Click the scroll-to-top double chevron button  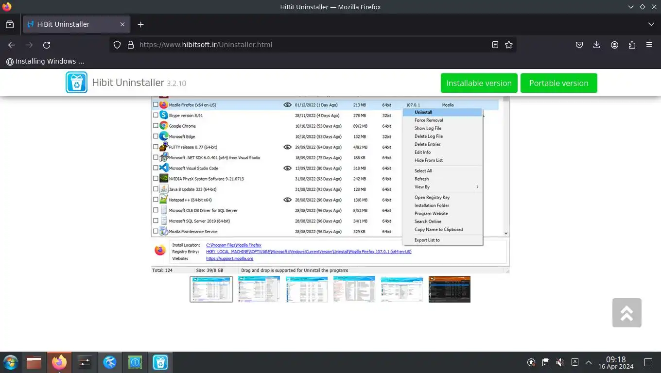click(x=626, y=313)
